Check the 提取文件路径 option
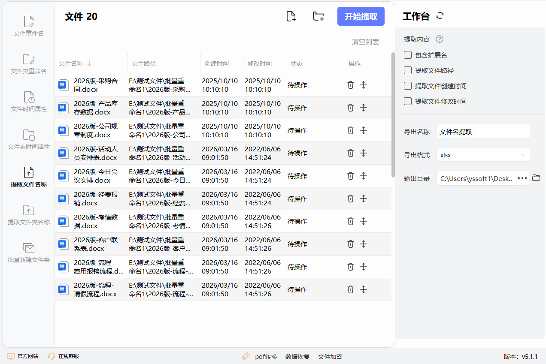 click(408, 71)
